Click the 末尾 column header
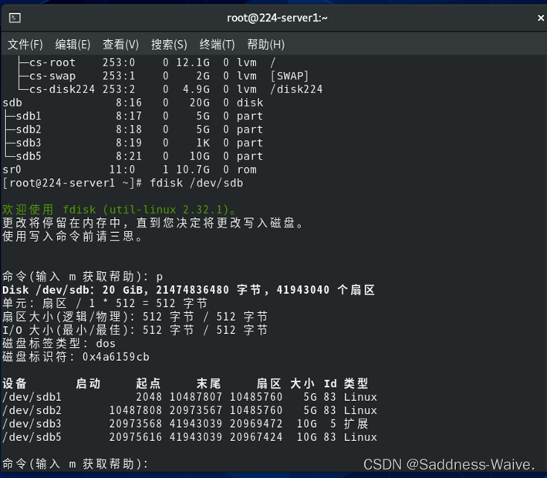The width and height of the screenshot is (547, 478). pyautogui.click(x=208, y=383)
